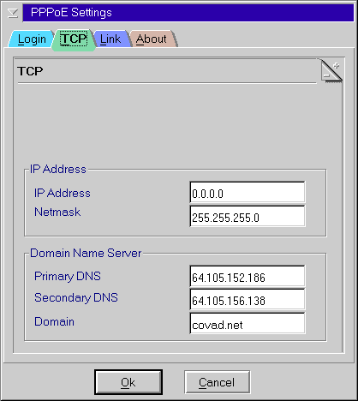Image resolution: width=358 pixels, height=401 pixels.
Task: Focus the Netmask field 255.255.255.0
Action: pos(248,217)
